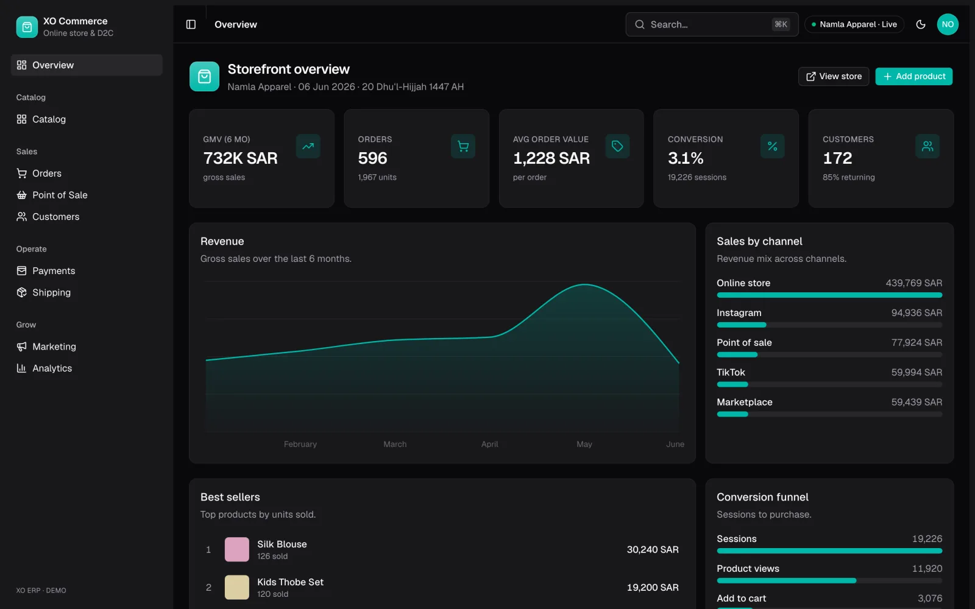The height and width of the screenshot is (609, 975).
Task: Click the 19,200 SAR amount
Action: (653, 587)
